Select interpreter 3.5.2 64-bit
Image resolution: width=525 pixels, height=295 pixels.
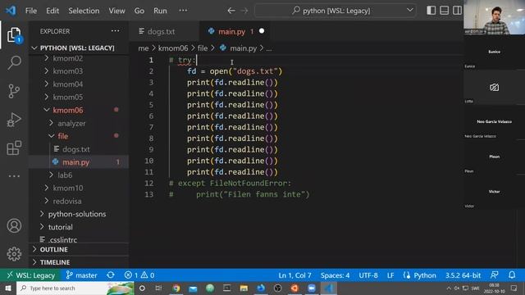pyautogui.click(x=463, y=275)
